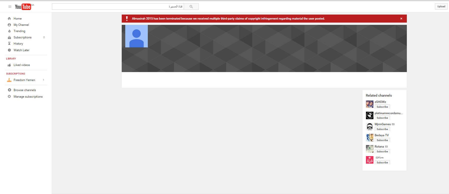
Task: Click the Freedom Yemen channel icon
Action: tap(9, 80)
